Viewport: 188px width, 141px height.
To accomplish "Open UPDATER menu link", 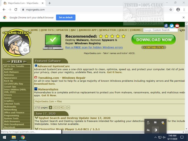I will coord(62,30).
